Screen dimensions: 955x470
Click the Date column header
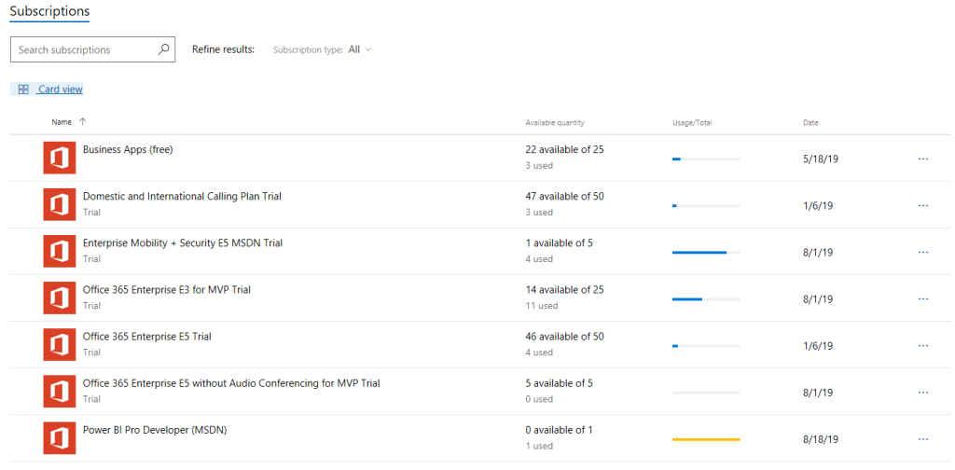tap(810, 122)
